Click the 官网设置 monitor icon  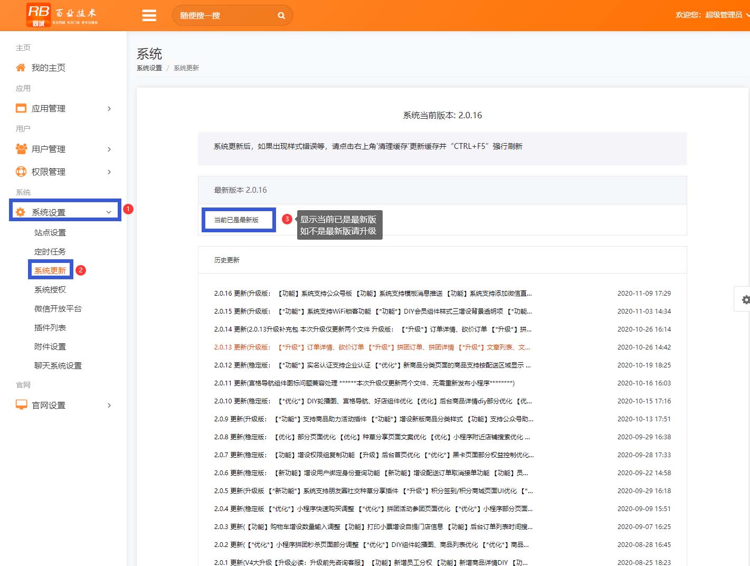coord(21,405)
